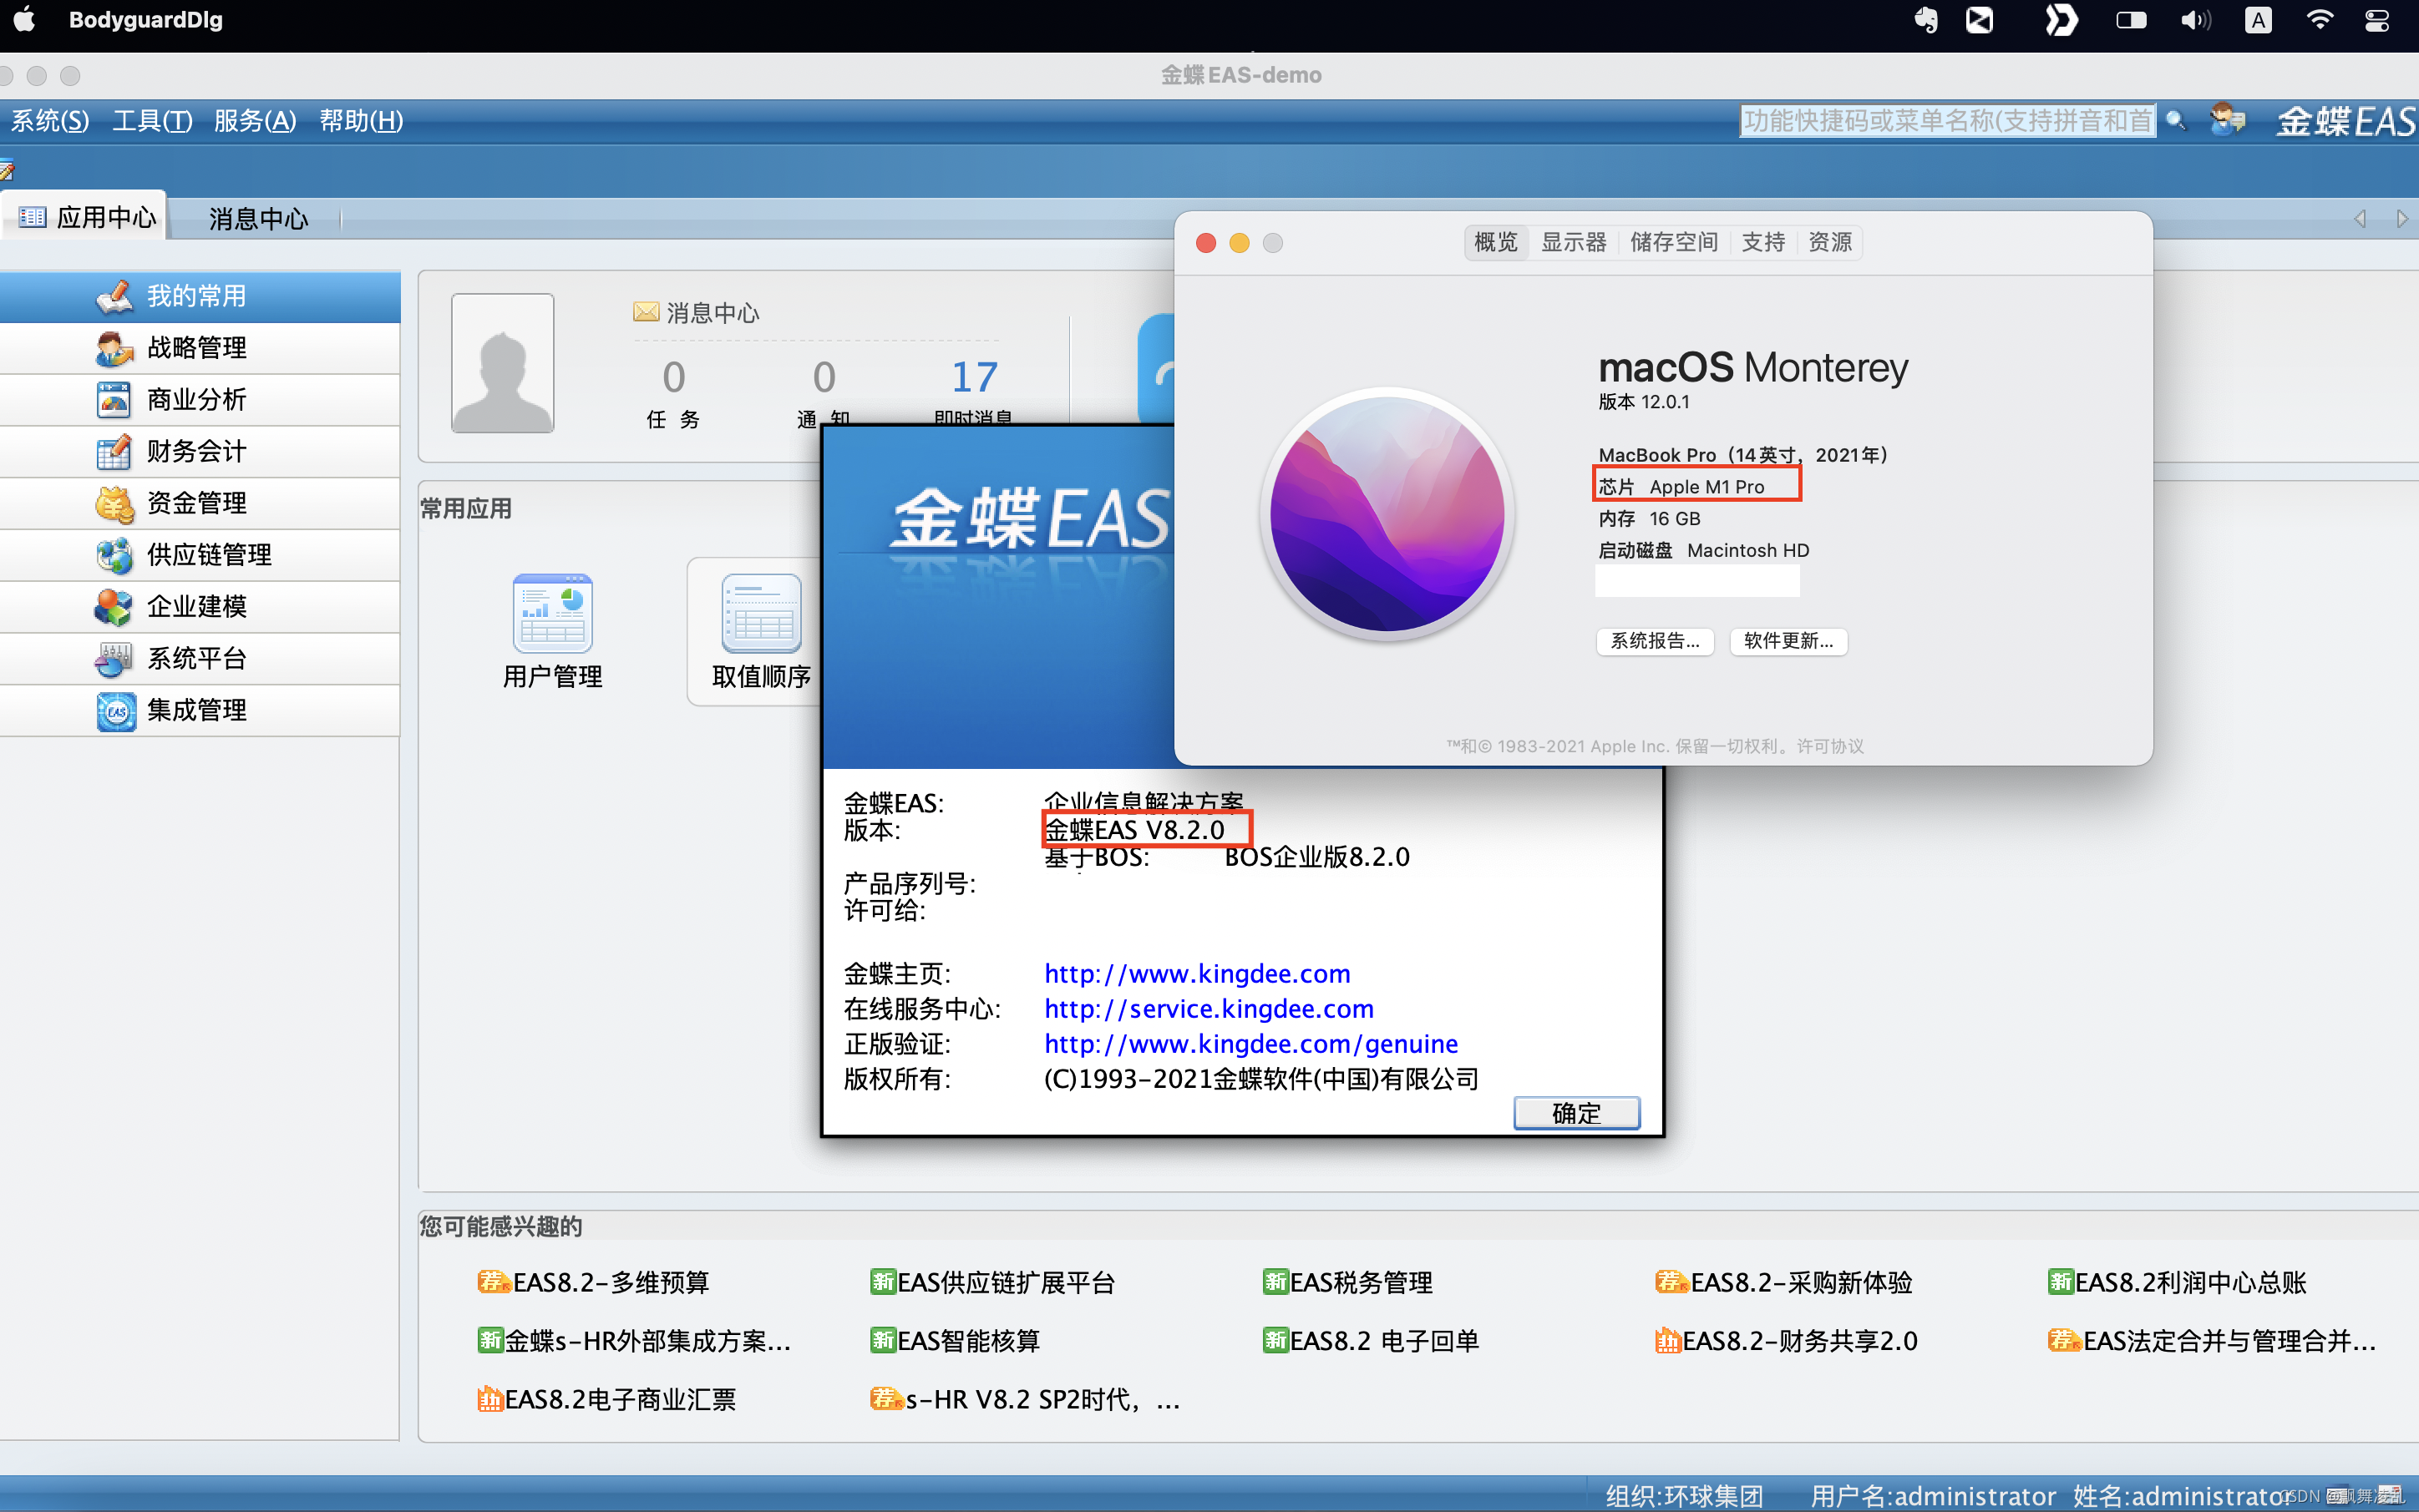Focus the 功能快捷码 search field
This screenshot has height=1512, width=2419.
click(1947, 121)
